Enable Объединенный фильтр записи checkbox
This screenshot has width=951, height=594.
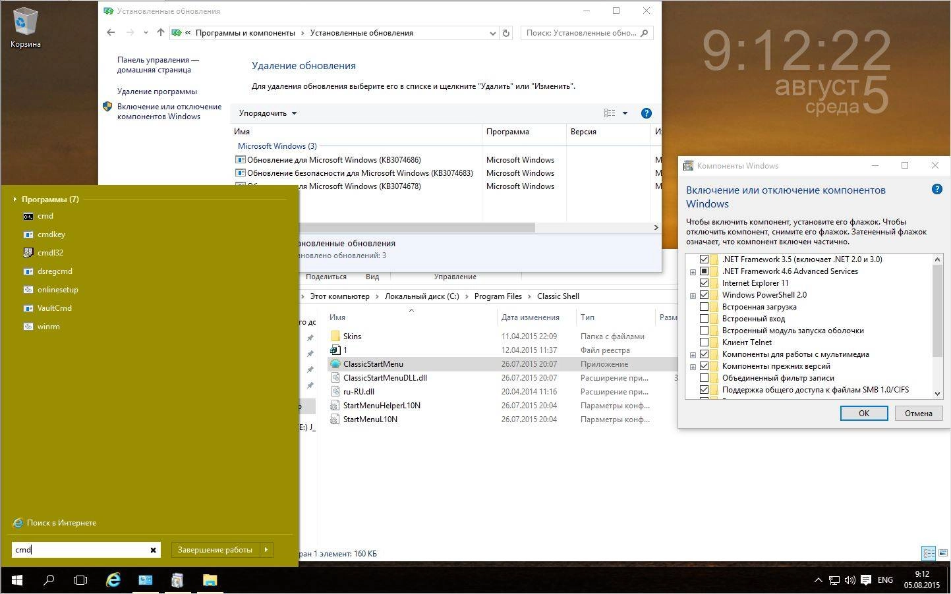pos(704,378)
